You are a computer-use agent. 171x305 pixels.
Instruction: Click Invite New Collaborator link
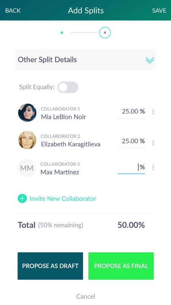tap(63, 198)
